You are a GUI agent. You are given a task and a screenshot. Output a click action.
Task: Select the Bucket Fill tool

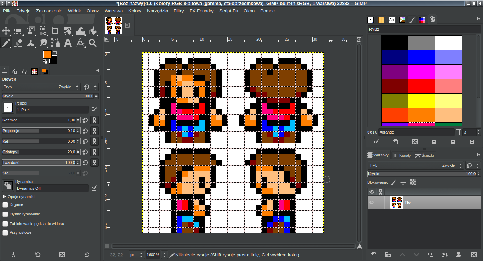93,31
